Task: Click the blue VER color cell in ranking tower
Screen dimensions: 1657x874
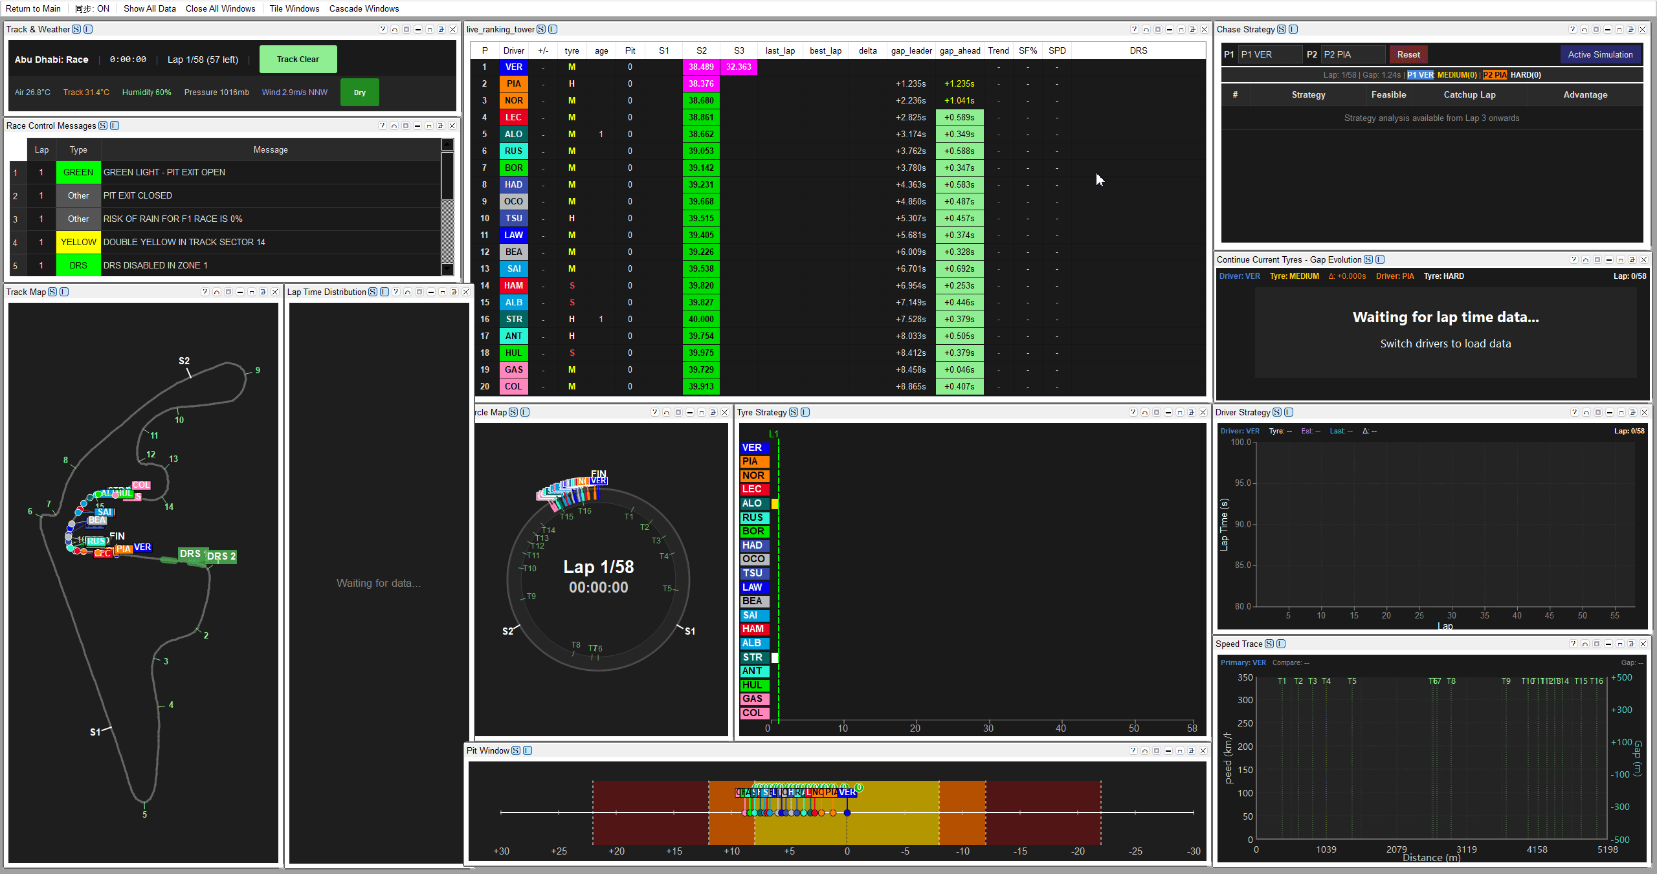Action: (x=513, y=67)
